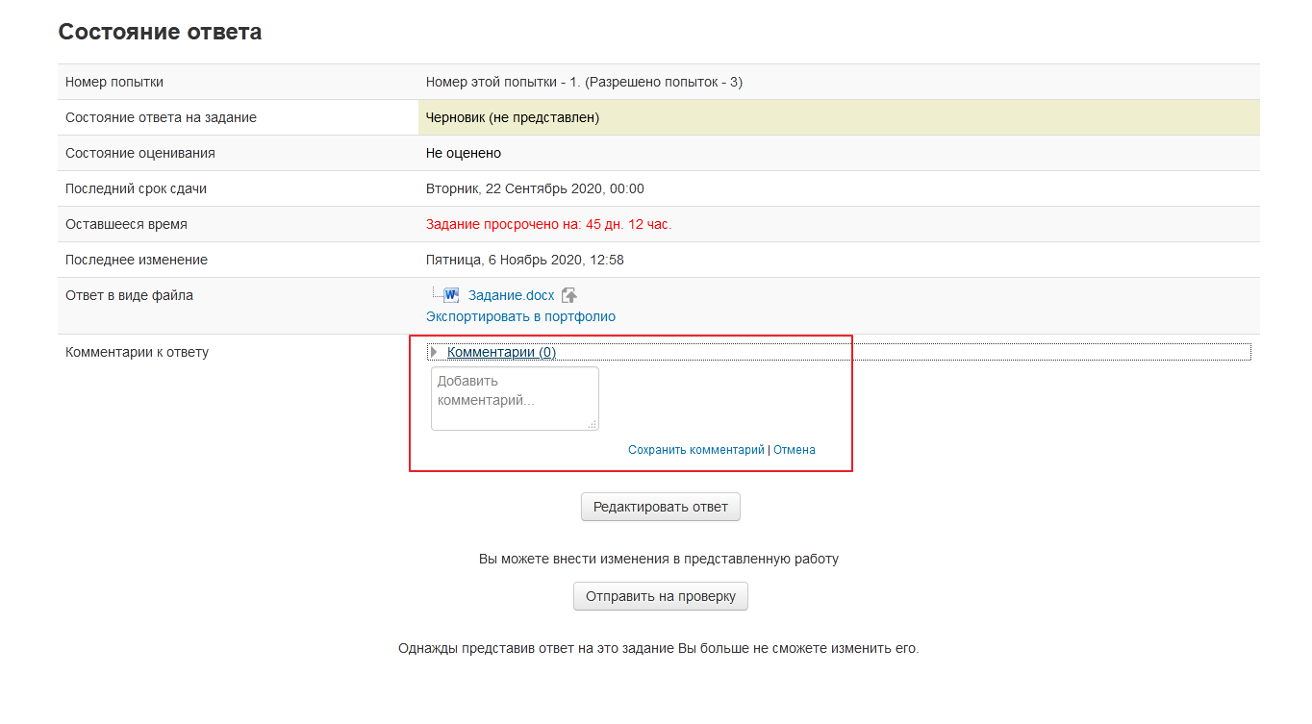The width and height of the screenshot is (1312, 724).
Task: Cancel the comment with Отмена
Action: (794, 450)
